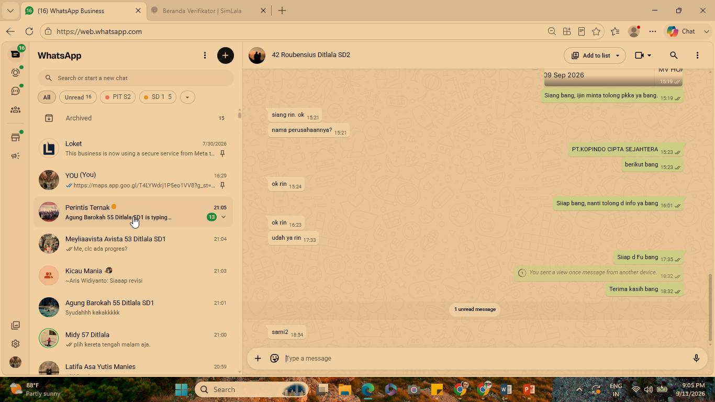Select the PIT S2 filter chip
Image resolution: width=715 pixels, height=402 pixels.
(118, 97)
